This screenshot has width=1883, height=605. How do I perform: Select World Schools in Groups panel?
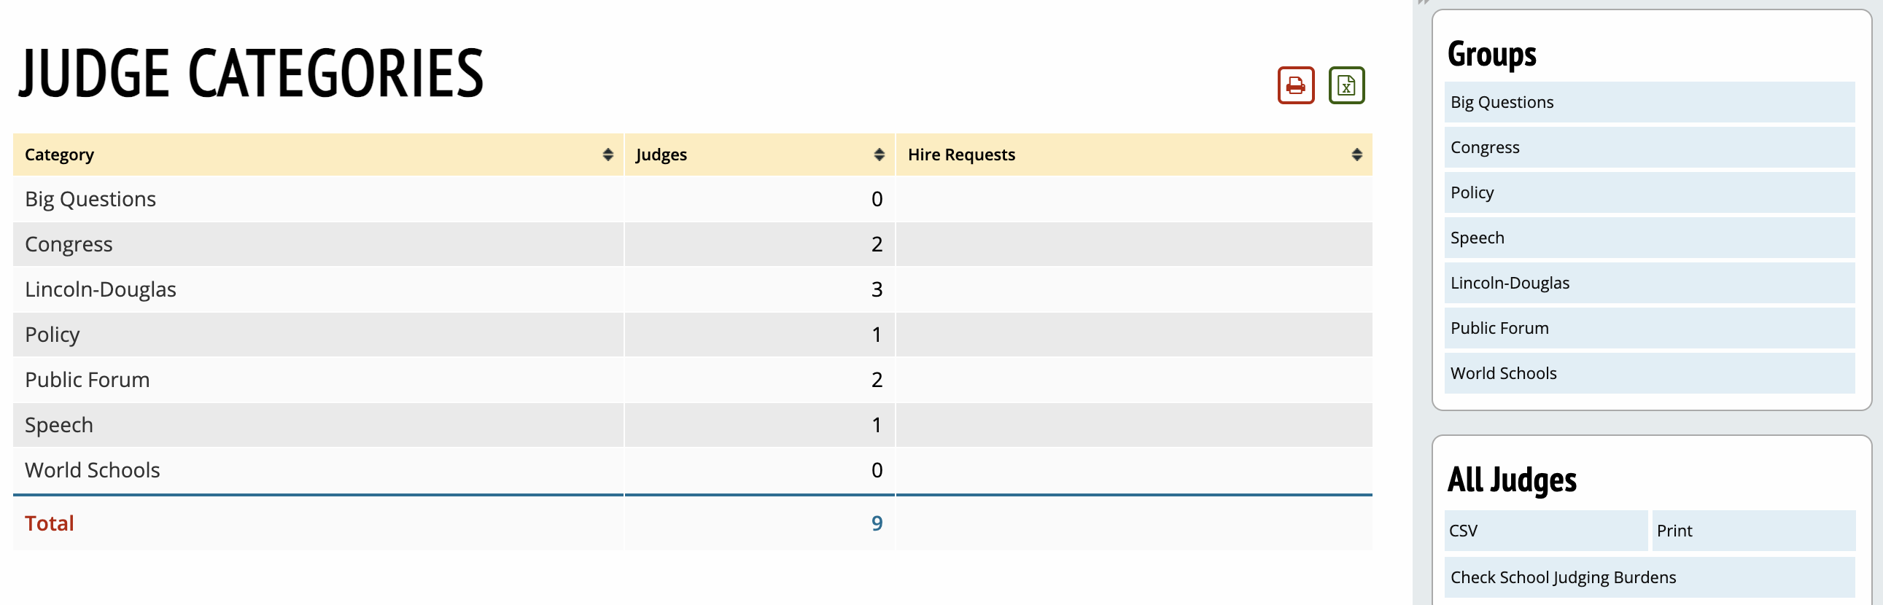click(1648, 373)
